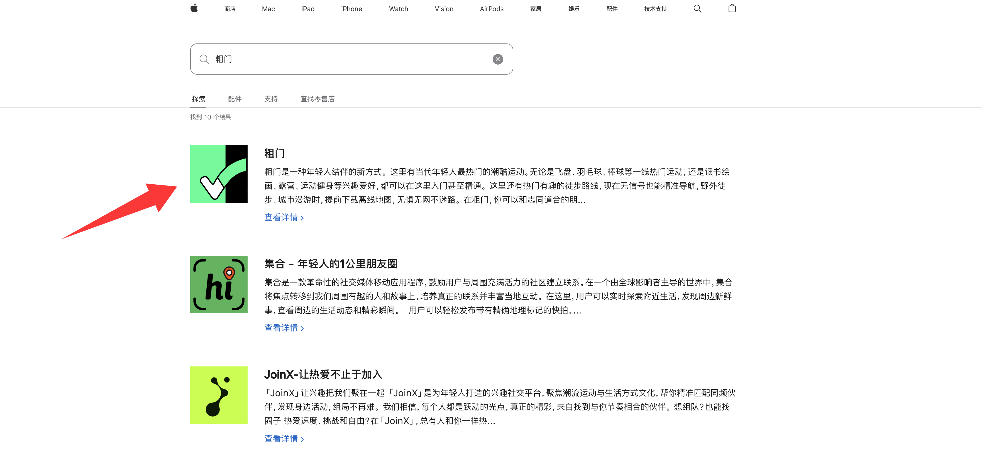
Task: Switch to the 查找零售店 tab
Action: tap(317, 99)
